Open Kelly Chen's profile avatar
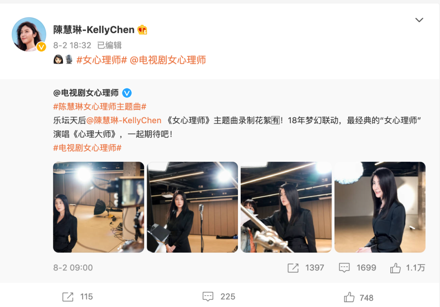The width and height of the screenshot is (440, 307). 29,35
